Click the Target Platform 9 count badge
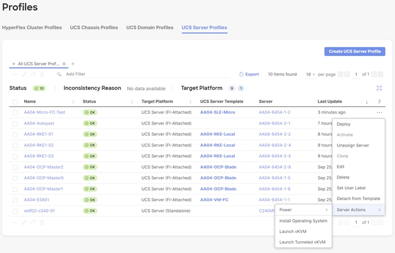 click(232, 88)
